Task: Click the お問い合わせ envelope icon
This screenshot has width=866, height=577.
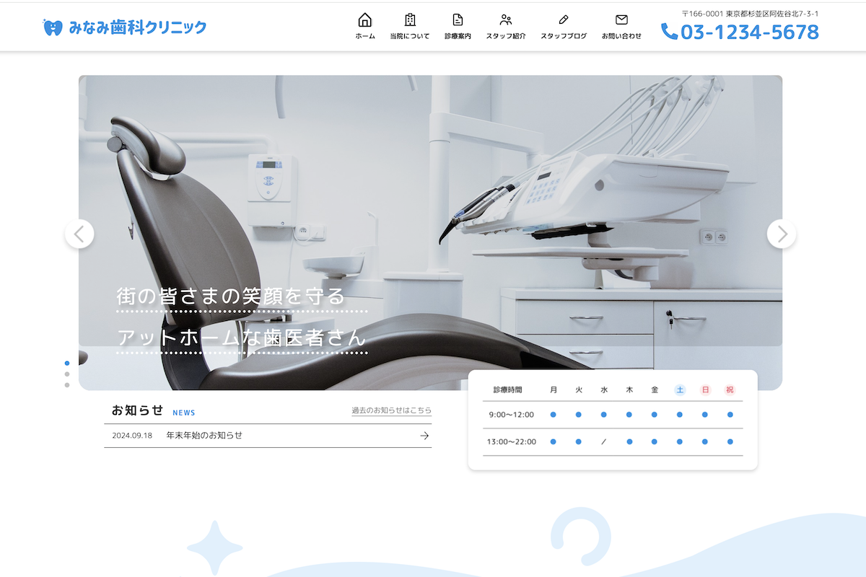Action: coord(621,19)
